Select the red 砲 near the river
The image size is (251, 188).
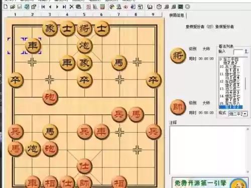tap(50, 97)
